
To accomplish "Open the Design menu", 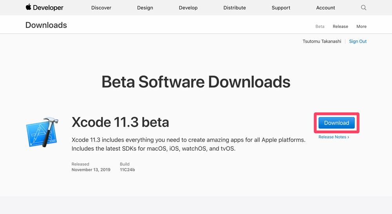I will [145, 8].
